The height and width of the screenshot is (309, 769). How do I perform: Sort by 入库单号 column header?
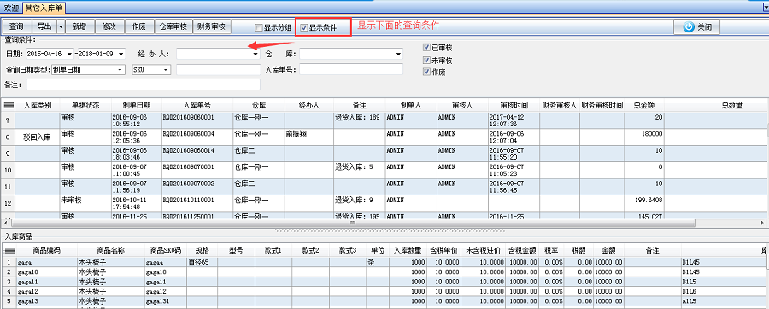click(x=197, y=105)
